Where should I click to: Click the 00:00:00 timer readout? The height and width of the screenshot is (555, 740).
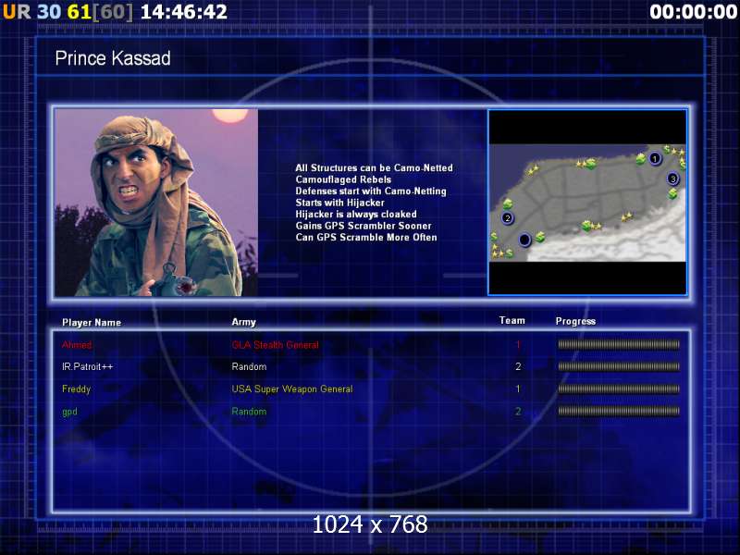click(x=693, y=12)
